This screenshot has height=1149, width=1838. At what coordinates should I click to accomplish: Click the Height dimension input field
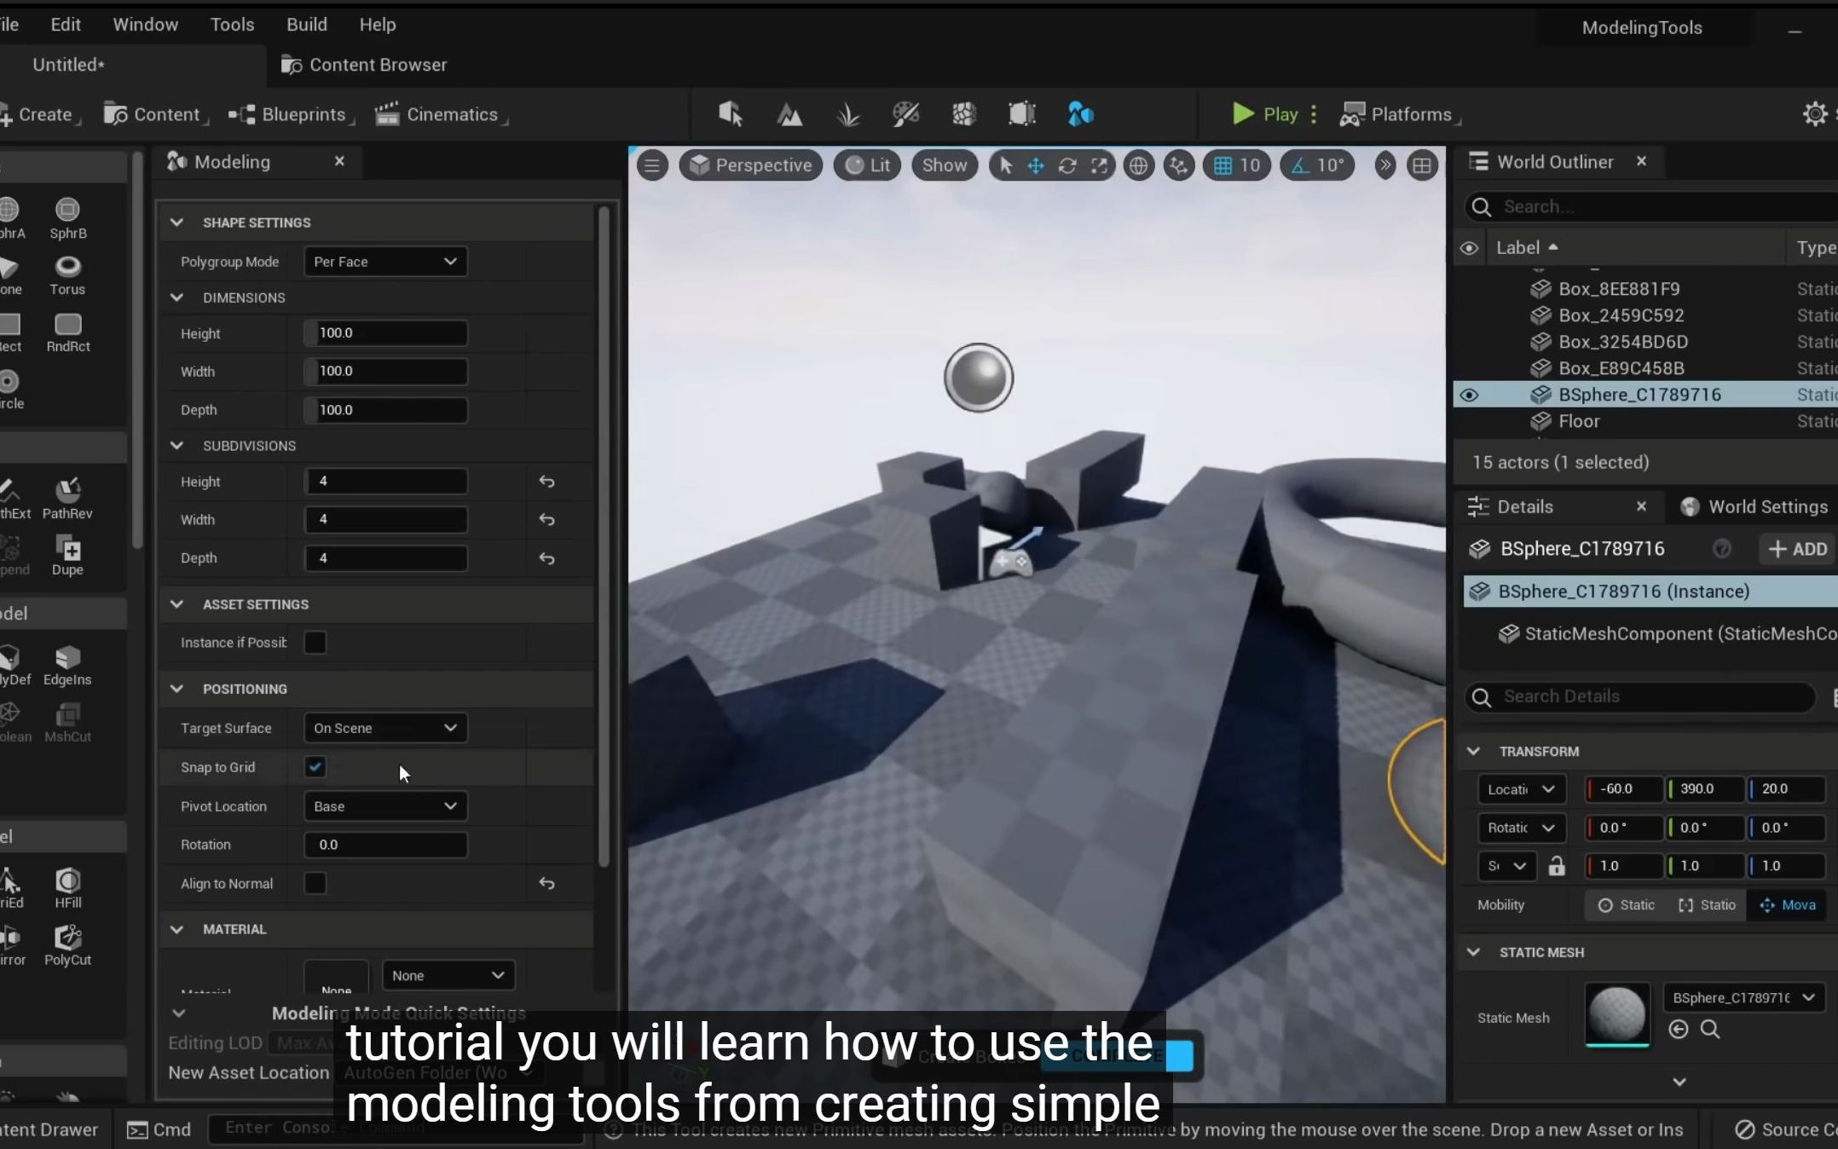pyautogui.click(x=385, y=333)
